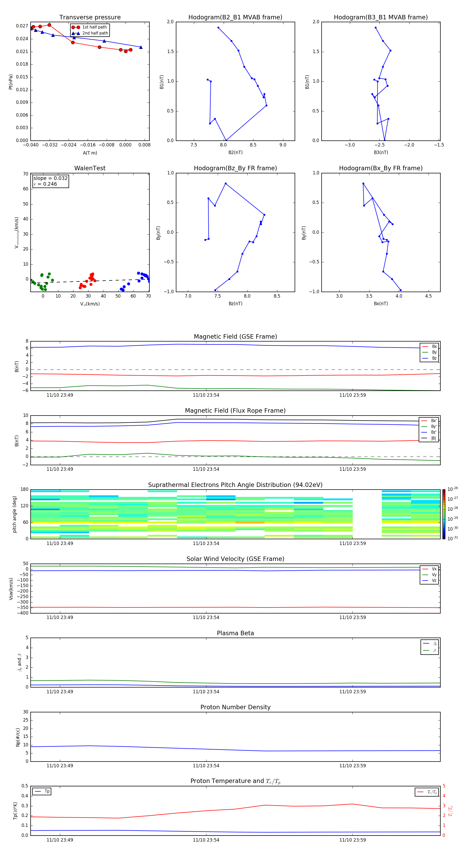Click the 'Hodogram(Bx_By FR frame)' title
471x863 pixels.
click(x=381, y=168)
